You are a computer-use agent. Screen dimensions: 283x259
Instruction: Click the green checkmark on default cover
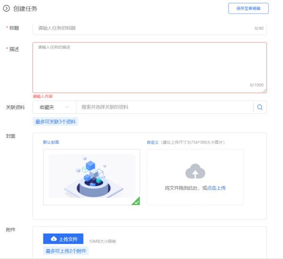point(136,201)
